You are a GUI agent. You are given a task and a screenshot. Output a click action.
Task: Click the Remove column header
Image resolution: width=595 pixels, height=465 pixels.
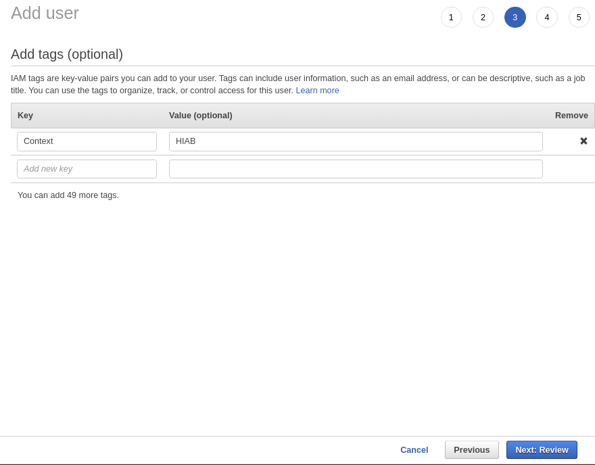click(571, 116)
